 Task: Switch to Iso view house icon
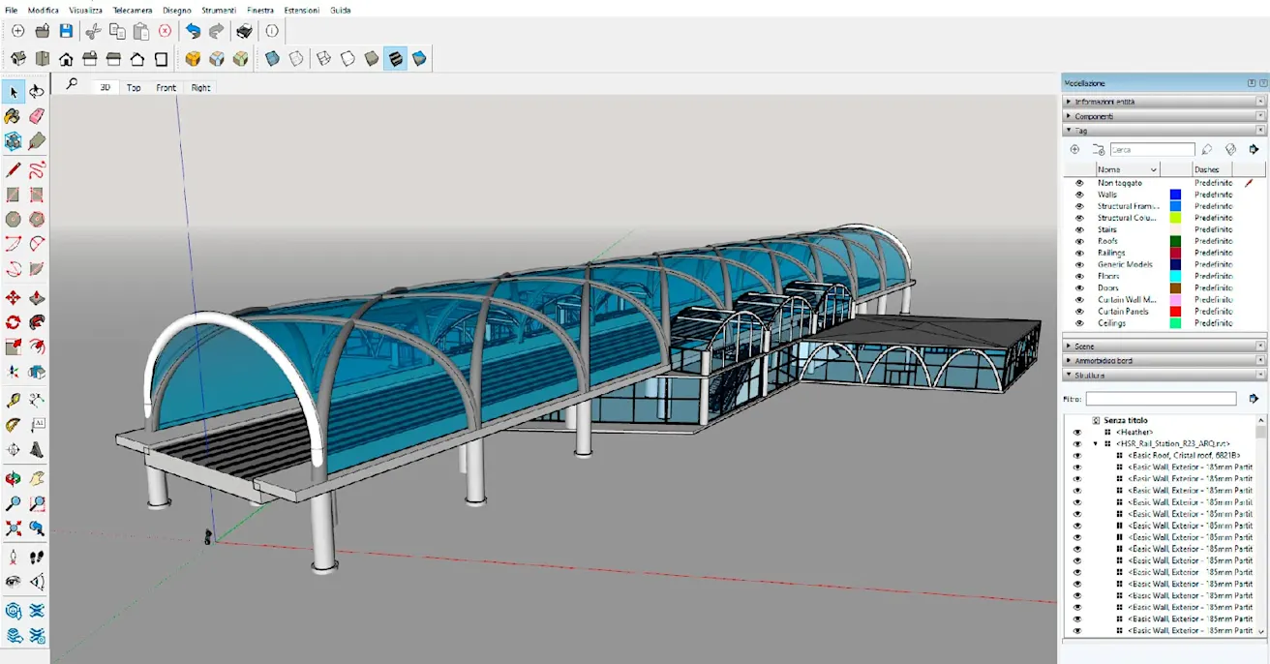[x=18, y=59]
